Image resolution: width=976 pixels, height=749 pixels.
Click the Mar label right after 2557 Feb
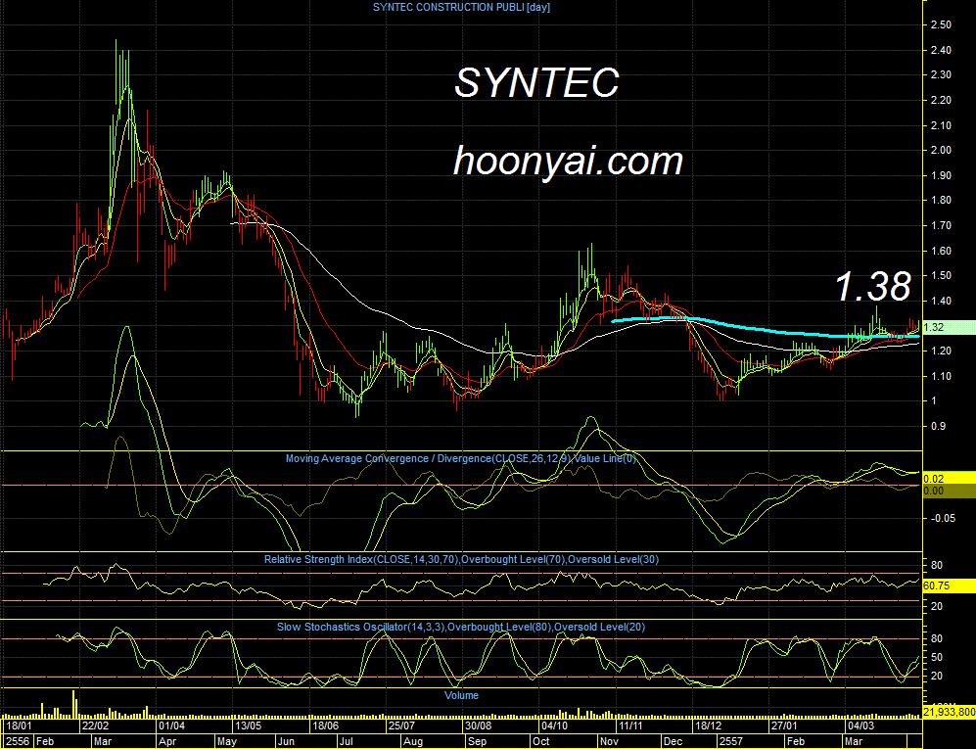[853, 741]
